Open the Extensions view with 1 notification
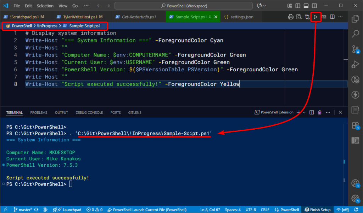This screenshot has height=213, width=363. (356, 126)
